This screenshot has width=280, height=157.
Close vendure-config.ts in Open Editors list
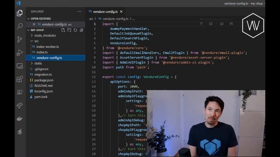click(34, 24)
